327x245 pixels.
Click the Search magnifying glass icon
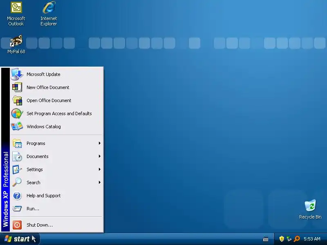coord(17,183)
